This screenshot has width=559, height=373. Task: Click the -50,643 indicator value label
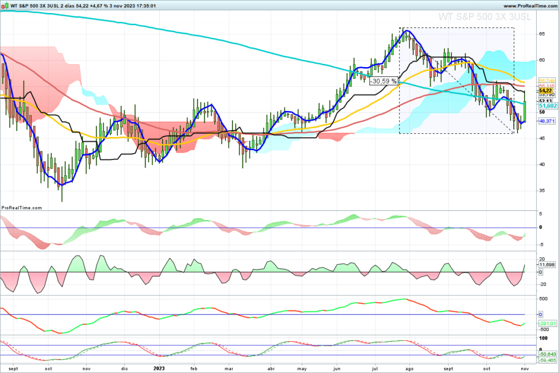click(x=547, y=354)
